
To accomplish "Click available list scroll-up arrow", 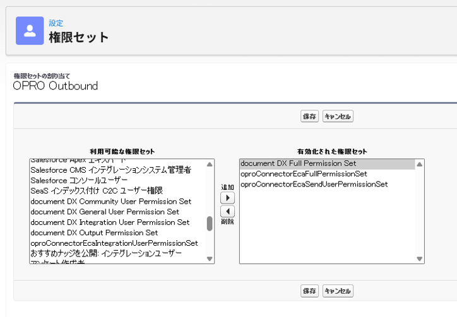I will coord(210,164).
